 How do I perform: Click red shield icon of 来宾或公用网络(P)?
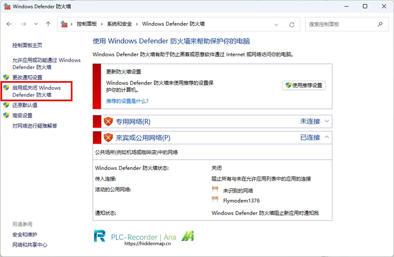tap(108, 138)
